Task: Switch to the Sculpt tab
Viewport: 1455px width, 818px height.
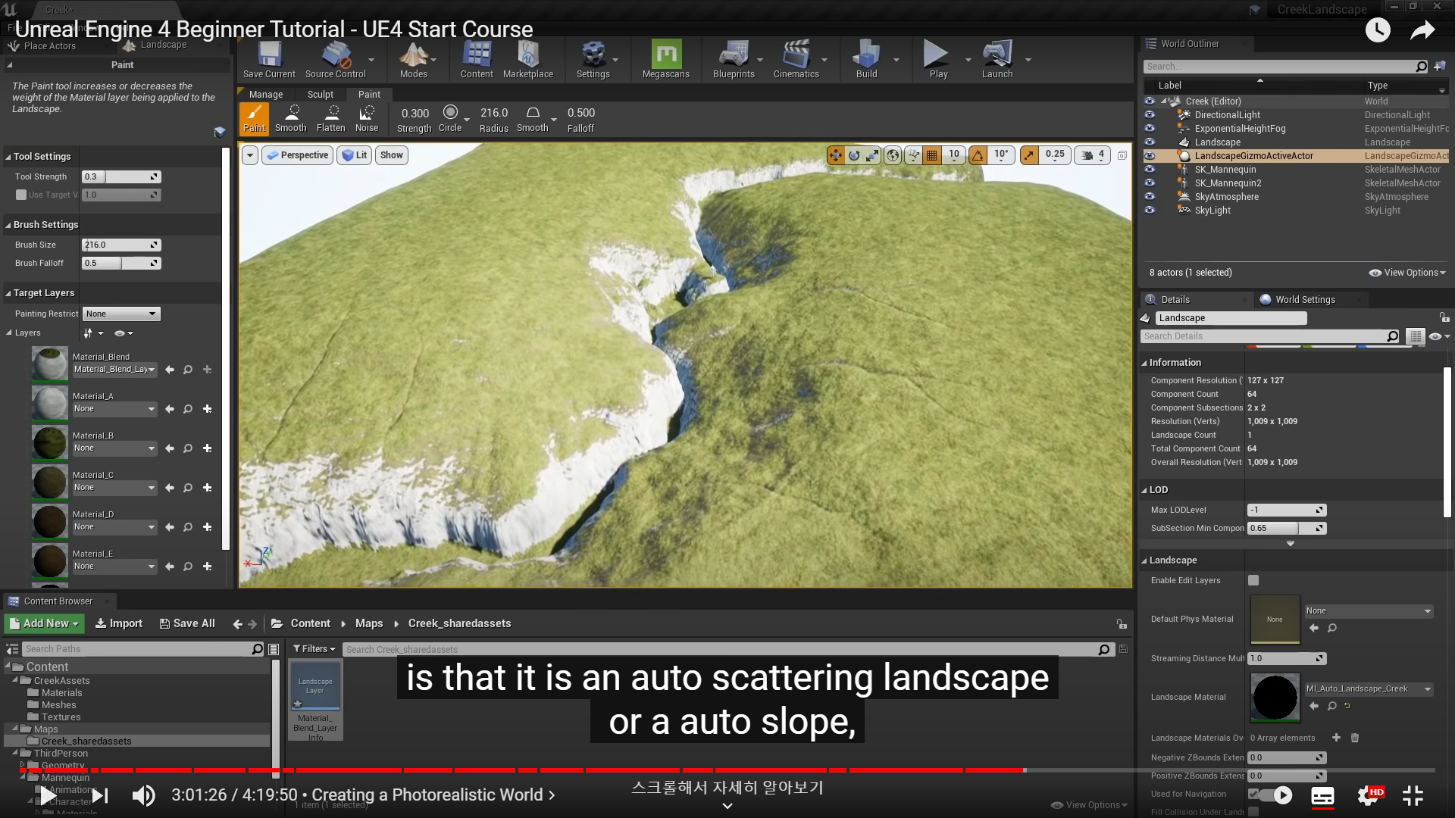Action: (x=320, y=95)
